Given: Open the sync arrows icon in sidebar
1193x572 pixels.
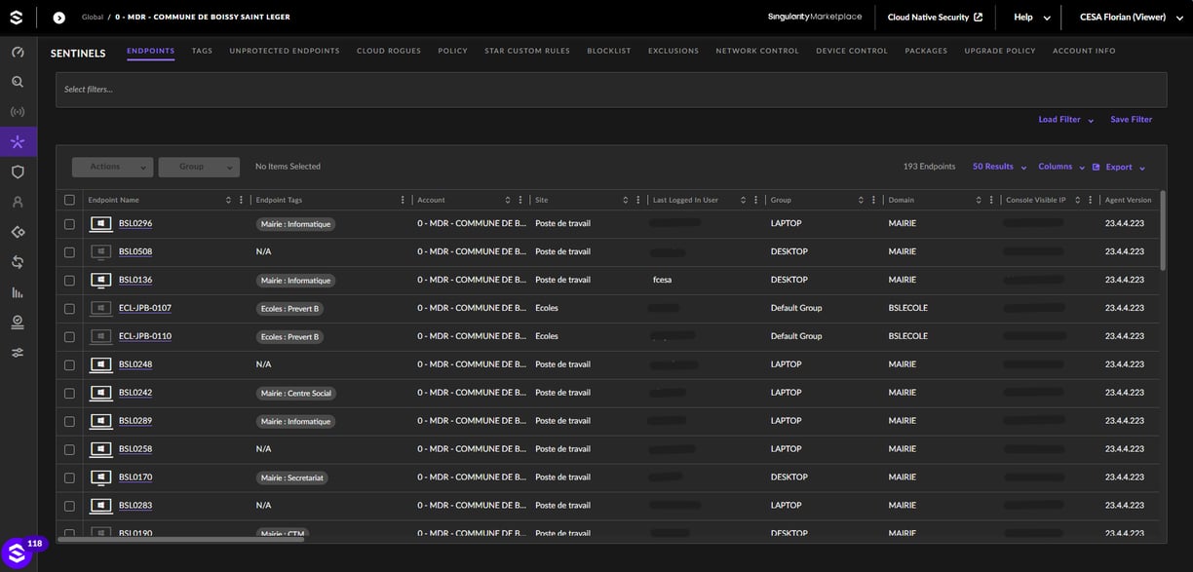Looking at the screenshot, I should coord(18,262).
